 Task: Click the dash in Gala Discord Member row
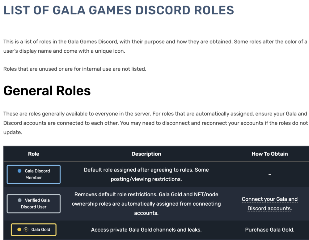(x=269, y=175)
